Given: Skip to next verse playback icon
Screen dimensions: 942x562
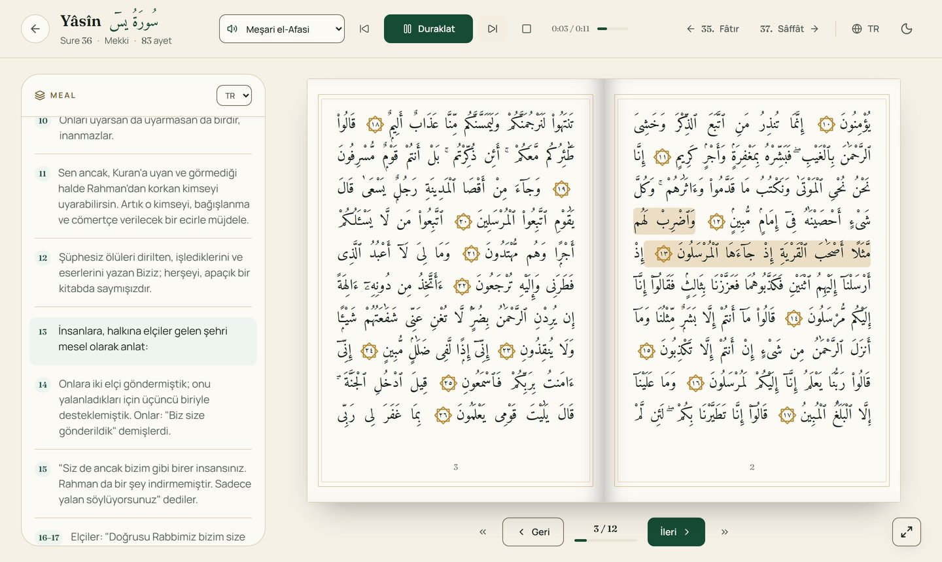Looking at the screenshot, I should pyautogui.click(x=493, y=29).
